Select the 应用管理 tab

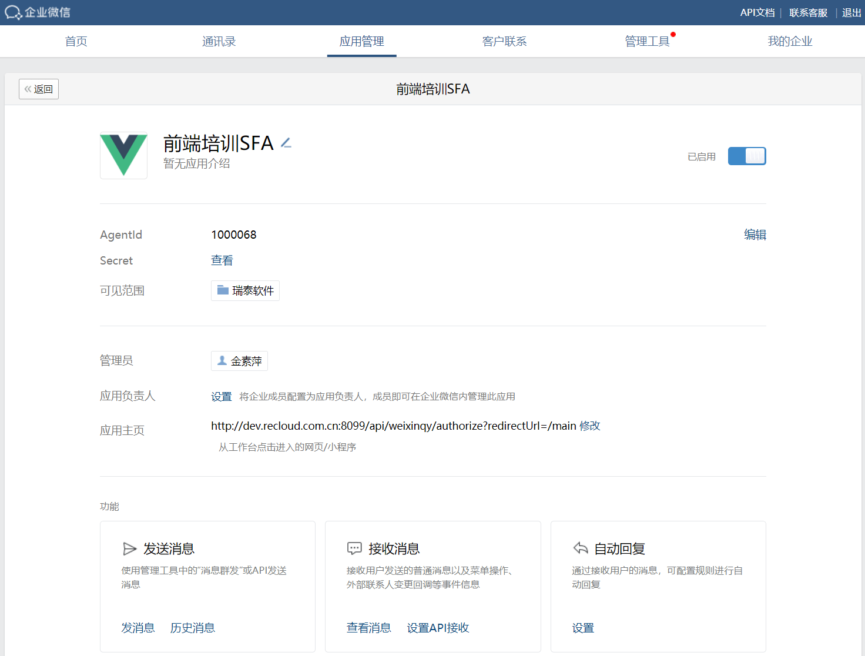(x=362, y=41)
